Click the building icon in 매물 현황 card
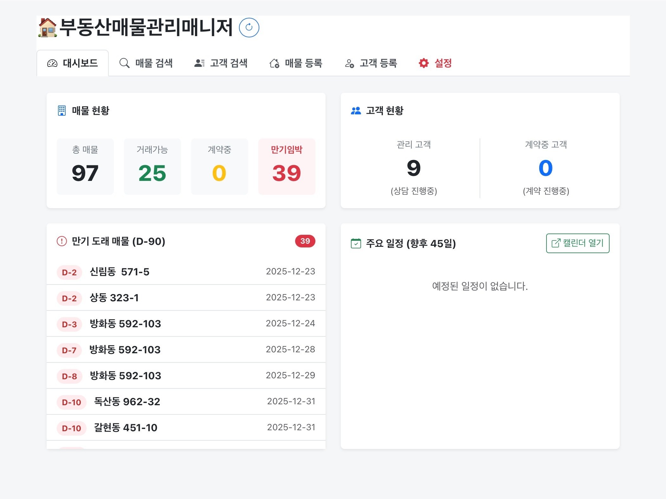The image size is (666, 499). pos(61,110)
